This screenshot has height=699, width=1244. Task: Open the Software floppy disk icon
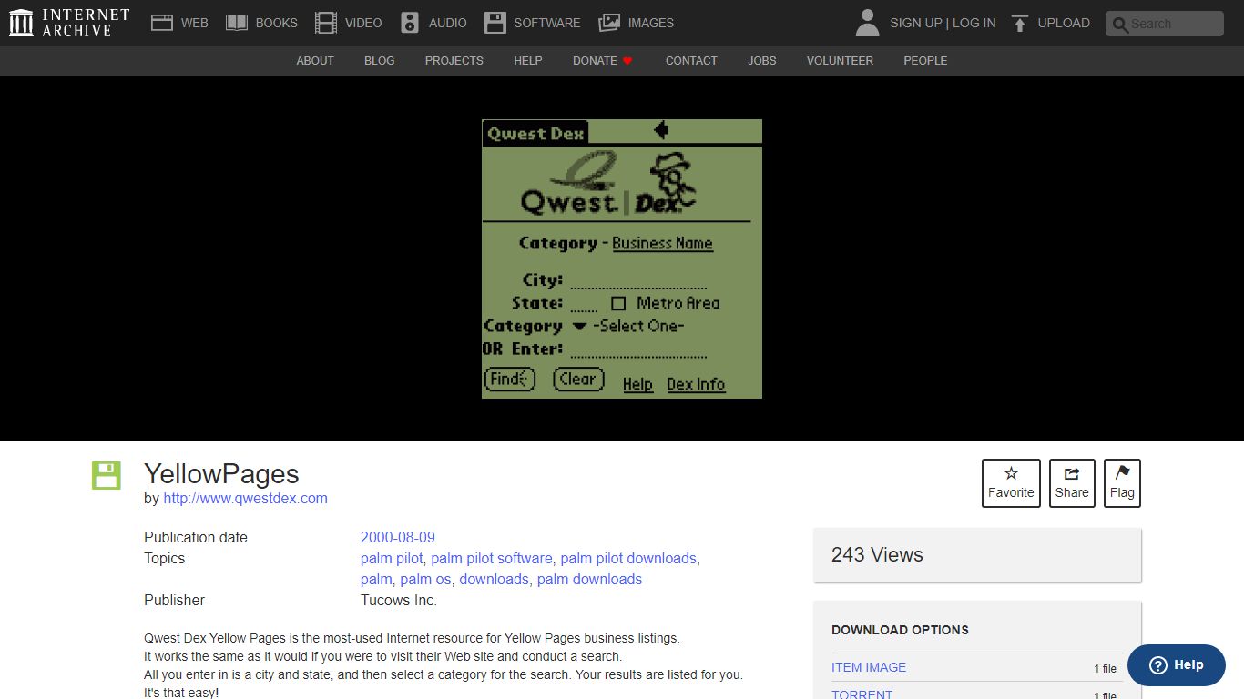click(x=495, y=23)
